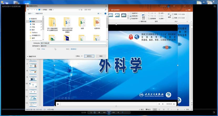Screen dimensions: 218x116
Task: Select the third video style thumbnail
Action: coord(124,15)
